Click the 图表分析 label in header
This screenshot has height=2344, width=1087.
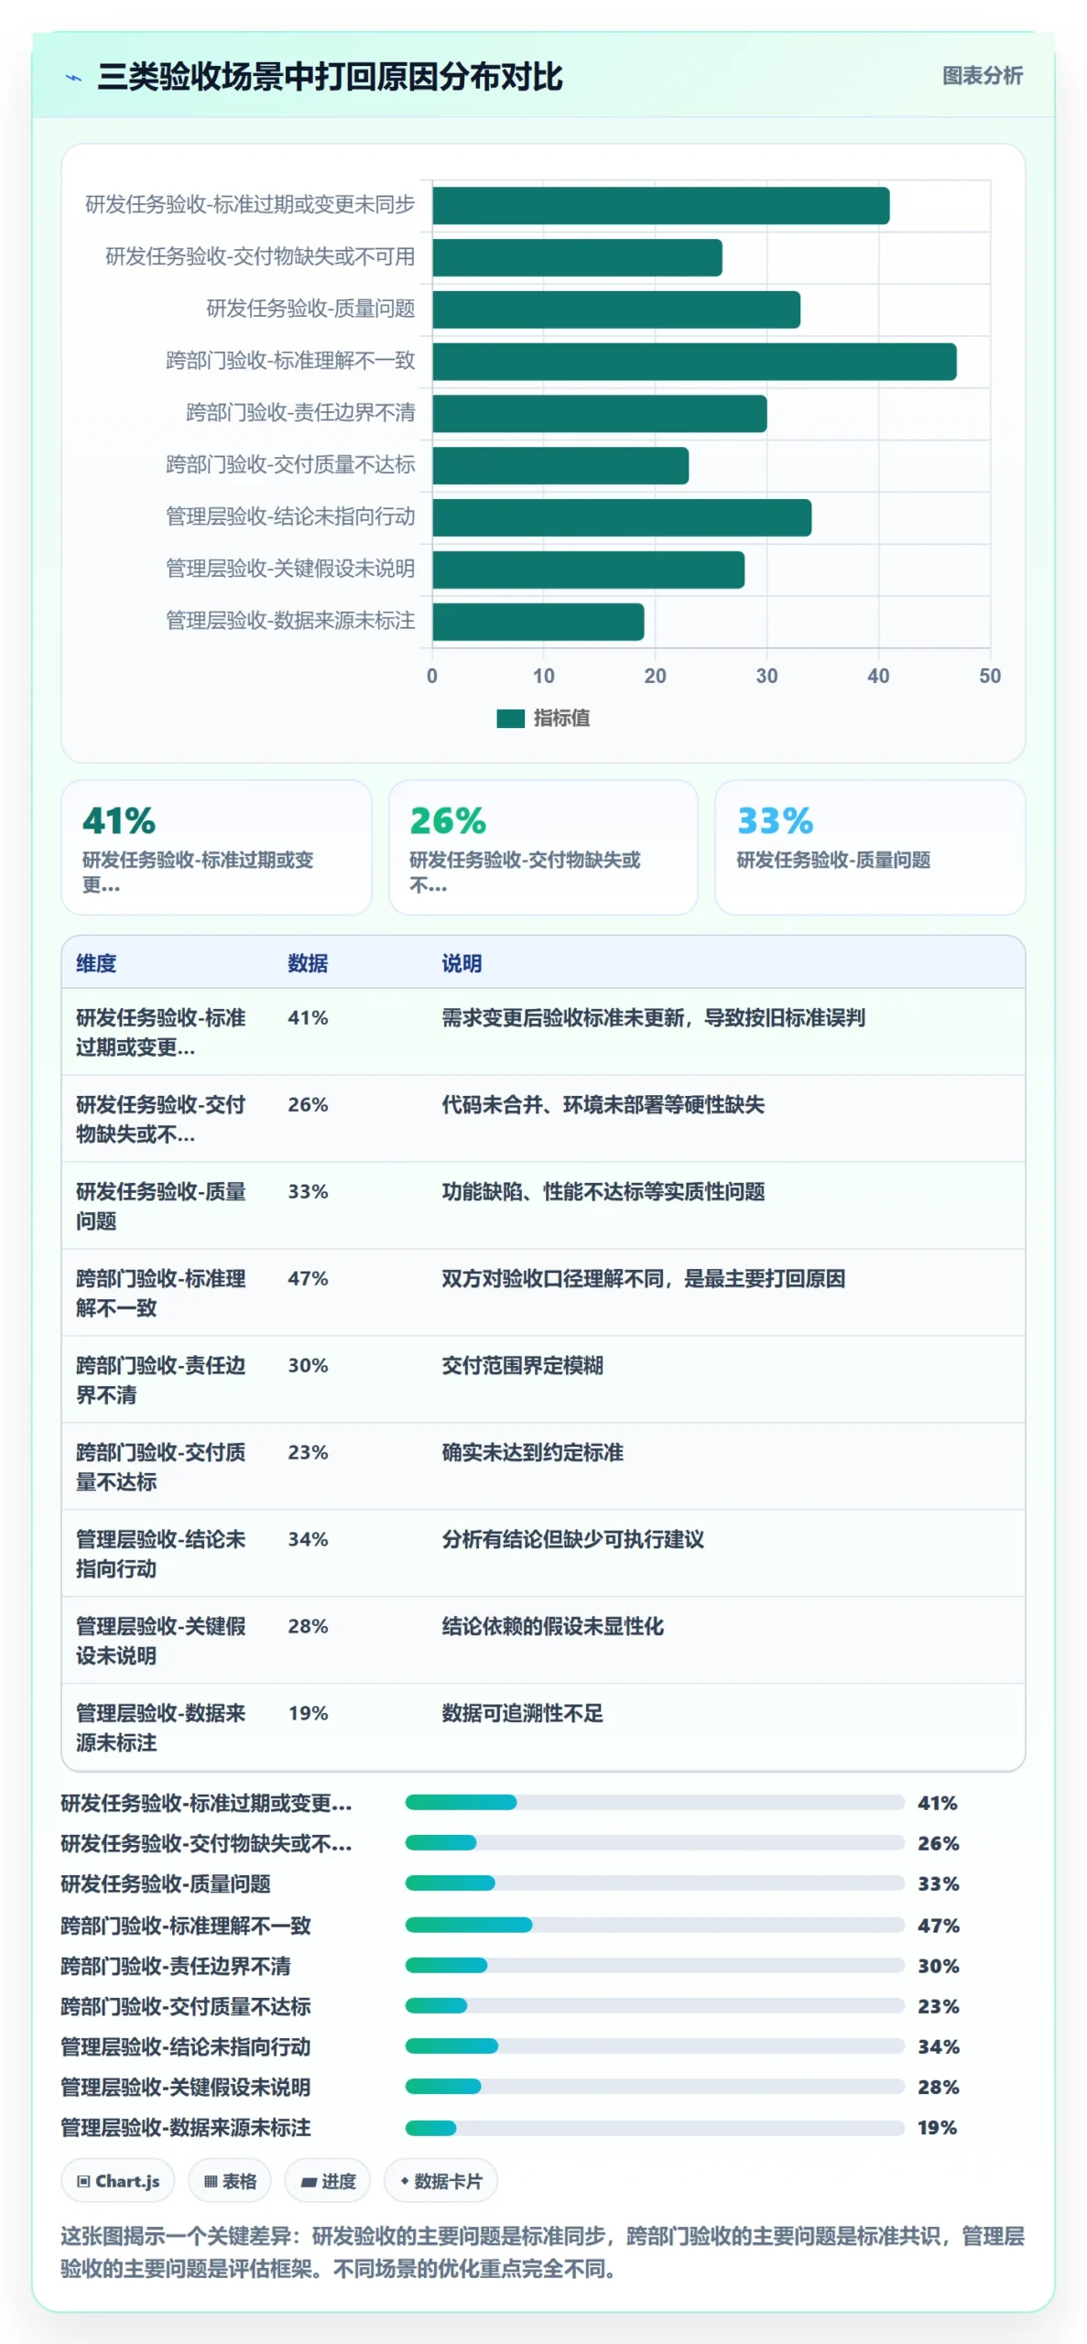[982, 76]
